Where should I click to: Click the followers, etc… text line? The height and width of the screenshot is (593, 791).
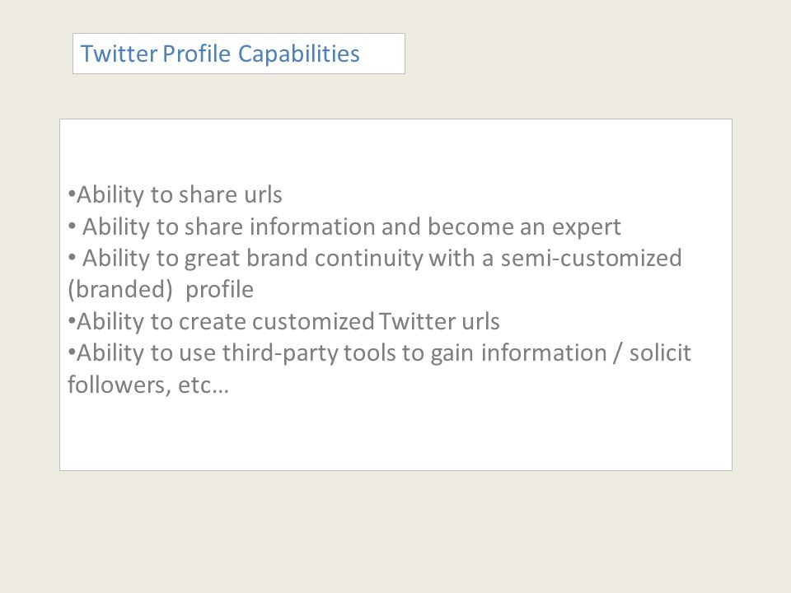(148, 385)
